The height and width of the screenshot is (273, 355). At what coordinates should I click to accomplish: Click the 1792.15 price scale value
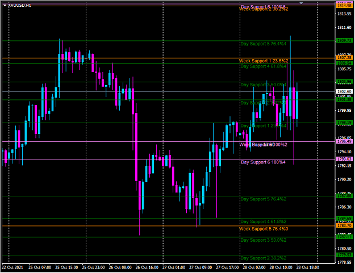(344, 166)
